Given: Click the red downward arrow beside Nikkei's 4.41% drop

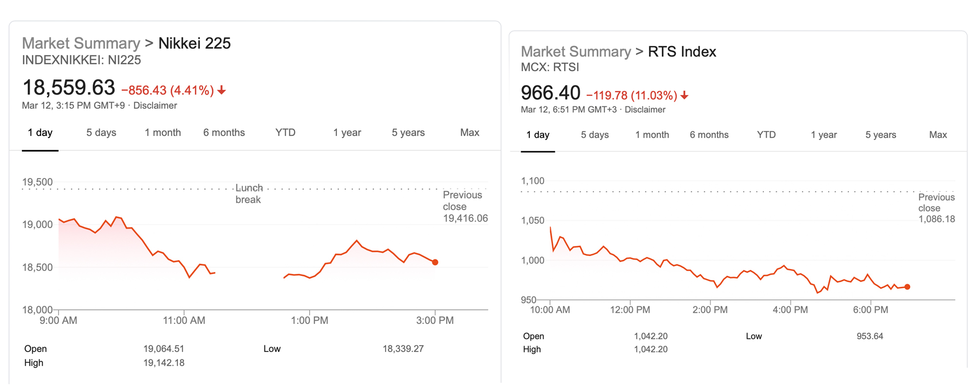Looking at the screenshot, I should click(222, 90).
